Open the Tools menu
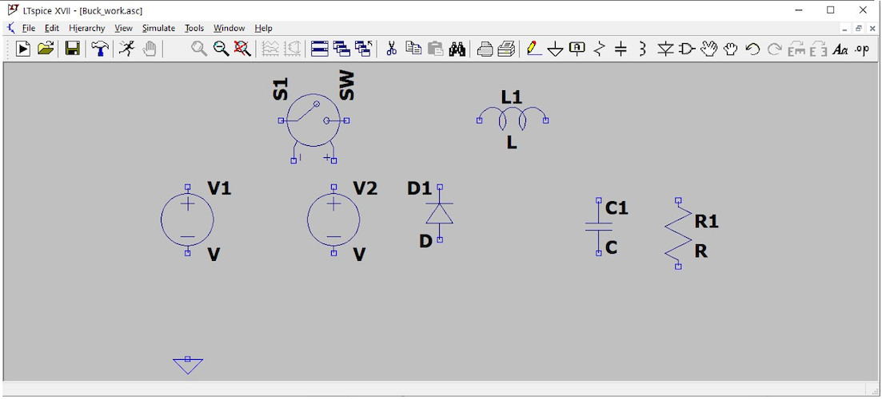Viewport: 882px width, 399px height. pos(194,28)
